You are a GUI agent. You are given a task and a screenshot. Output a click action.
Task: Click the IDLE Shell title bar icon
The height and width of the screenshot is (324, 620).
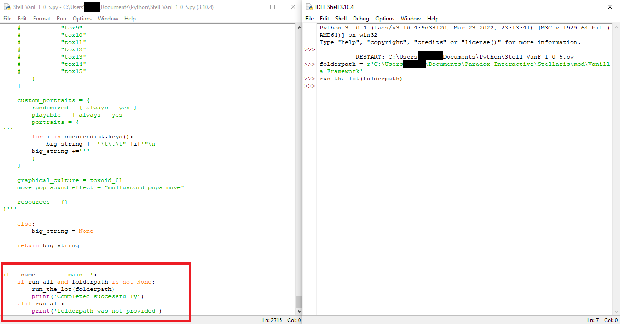point(309,7)
